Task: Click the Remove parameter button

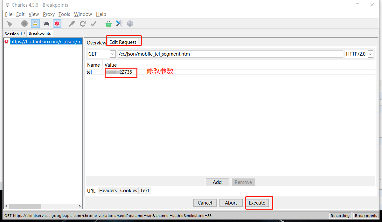Action: [x=243, y=182]
